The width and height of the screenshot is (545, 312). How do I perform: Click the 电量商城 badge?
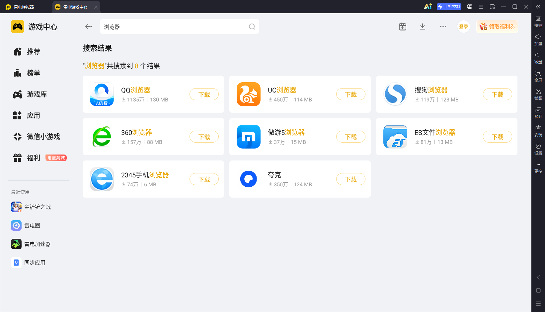click(x=56, y=158)
